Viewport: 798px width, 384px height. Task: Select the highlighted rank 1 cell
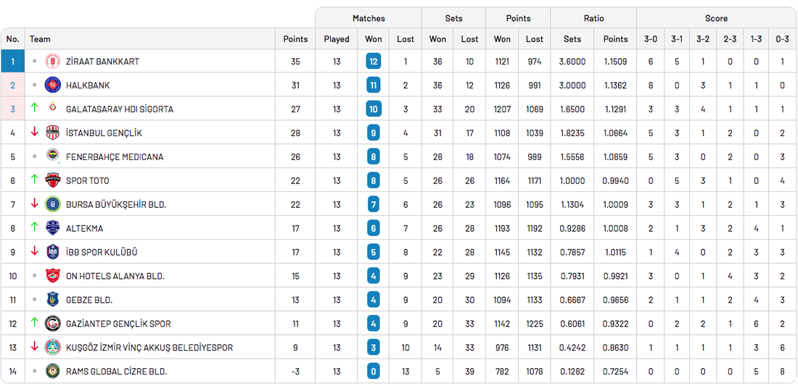pyautogui.click(x=13, y=62)
